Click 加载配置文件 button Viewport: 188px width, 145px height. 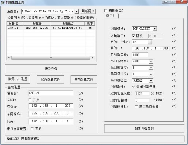(x=50, y=80)
